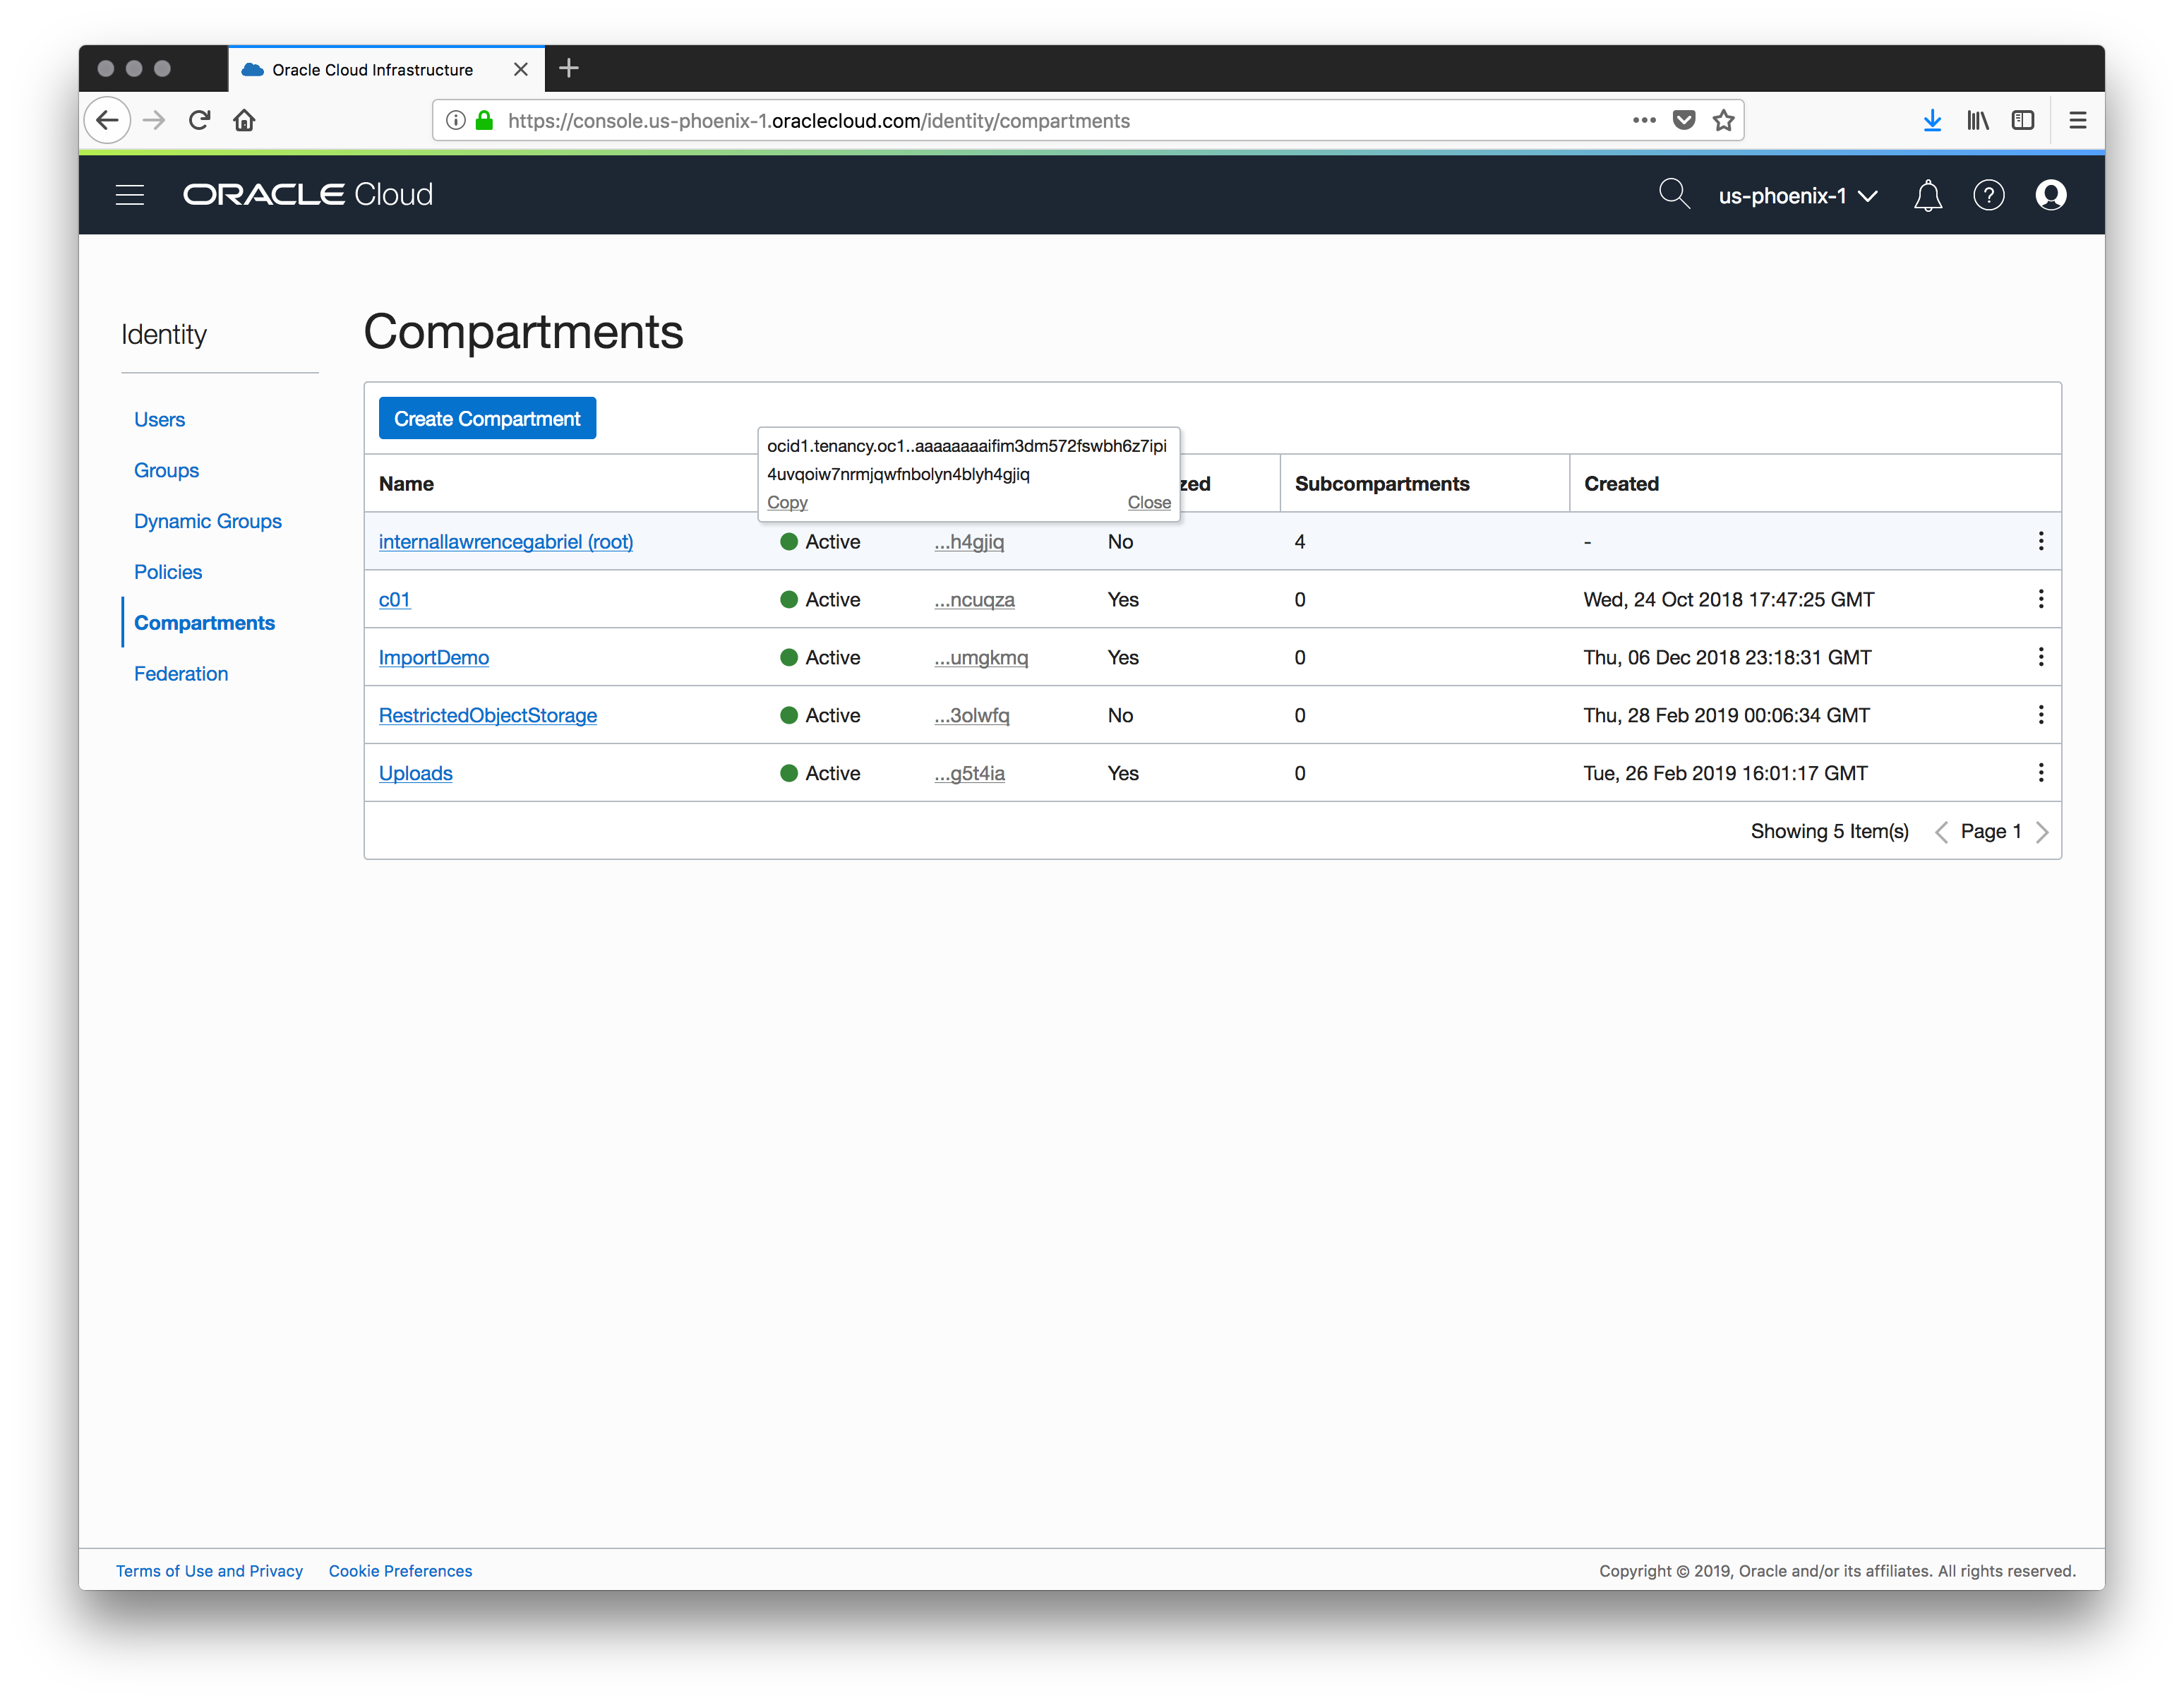Open actions menu for RestrictedObjectStorage row

coord(2041,715)
